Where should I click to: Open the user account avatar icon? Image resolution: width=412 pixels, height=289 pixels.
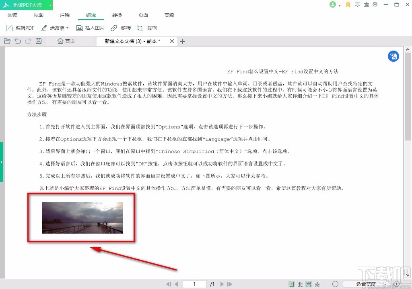[333, 4]
